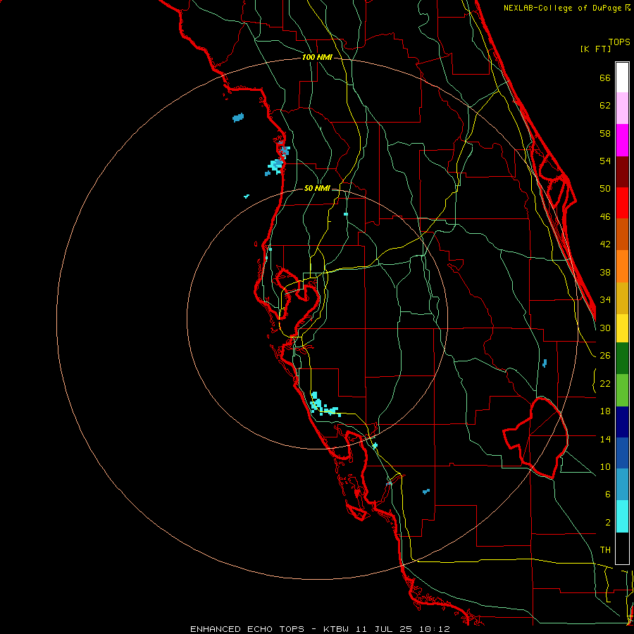The height and width of the screenshot is (634, 634).
Task: Click the dark orange 46 kft swatch
Action: pyautogui.click(x=622, y=234)
